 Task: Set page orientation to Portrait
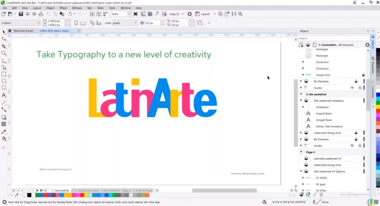click(76, 23)
